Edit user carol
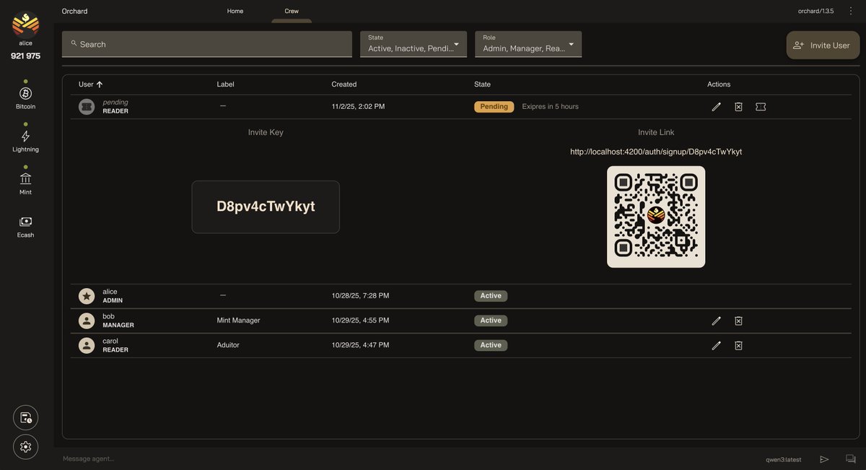The image size is (866, 470). (x=716, y=345)
